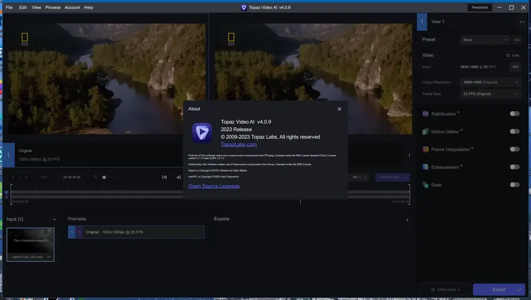Viewport: 531px width, 300px height.
Task: Click the zoom magnifier icon
Action: (95, 177)
